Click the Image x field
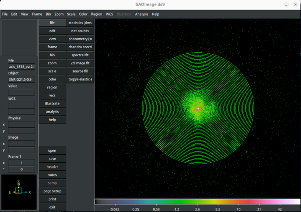The image size is (301, 212). pyautogui.click(x=22, y=144)
